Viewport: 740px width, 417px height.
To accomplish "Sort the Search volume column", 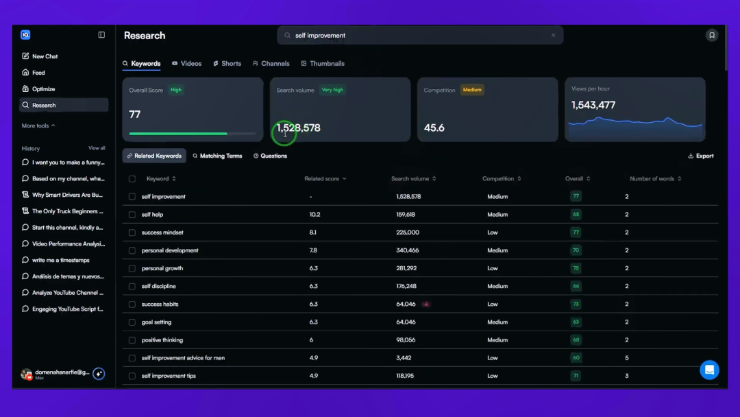I will coord(413,178).
